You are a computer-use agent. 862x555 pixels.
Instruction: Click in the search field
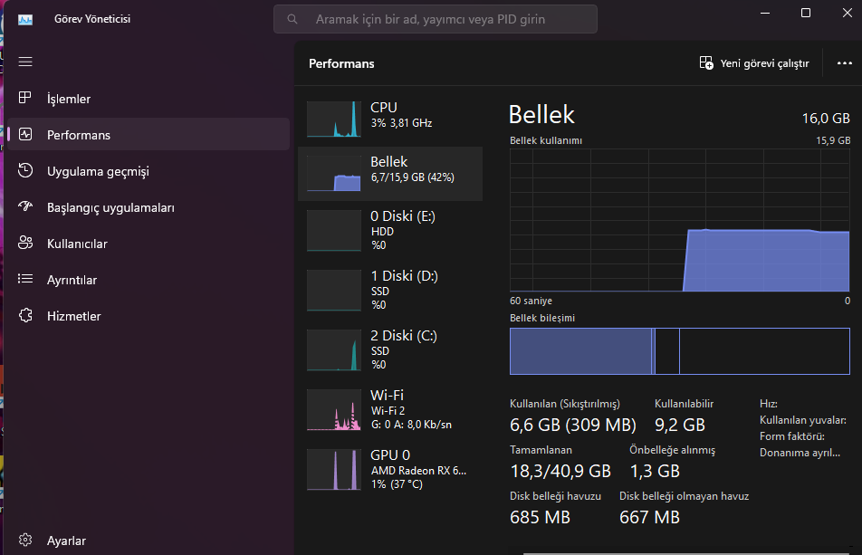coord(436,19)
